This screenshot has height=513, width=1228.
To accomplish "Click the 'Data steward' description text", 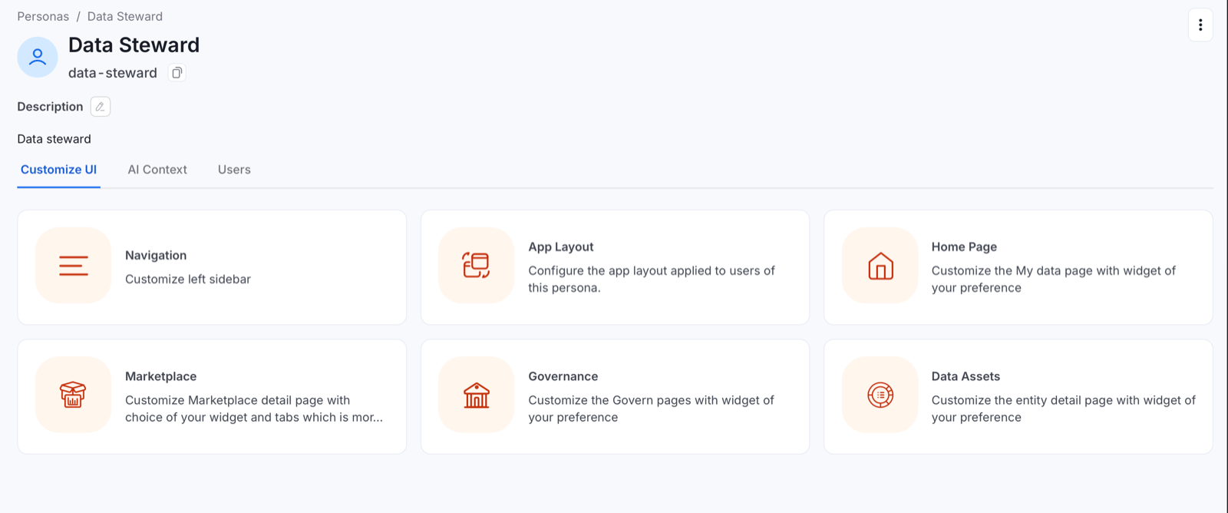I will click(54, 139).
